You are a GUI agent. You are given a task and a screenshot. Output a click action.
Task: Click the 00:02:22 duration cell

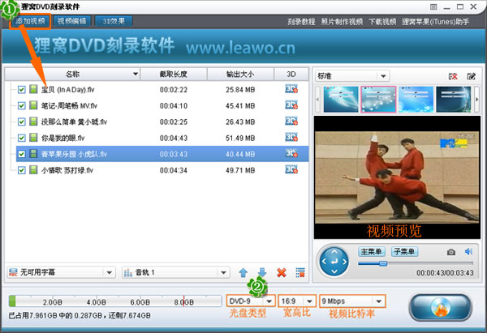tap(174, 90)
